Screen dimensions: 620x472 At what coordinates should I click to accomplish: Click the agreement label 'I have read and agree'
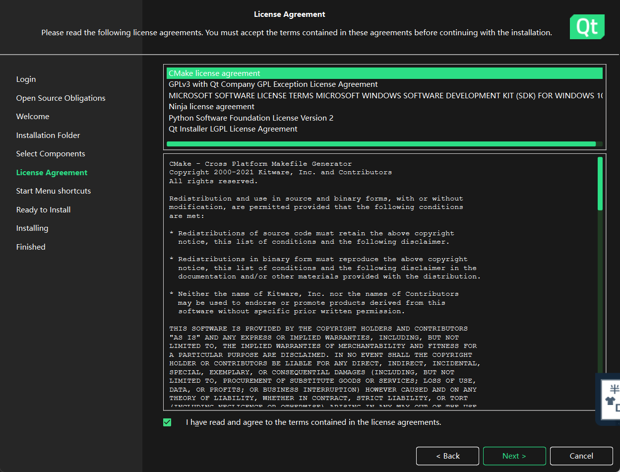coord(313,422)
